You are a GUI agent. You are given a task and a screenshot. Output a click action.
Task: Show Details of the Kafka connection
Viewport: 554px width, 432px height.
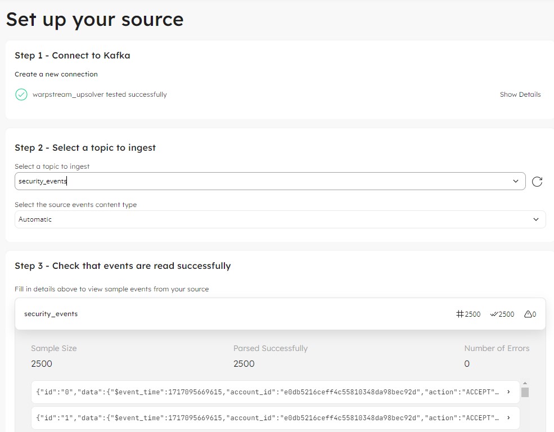coord(520,94)
